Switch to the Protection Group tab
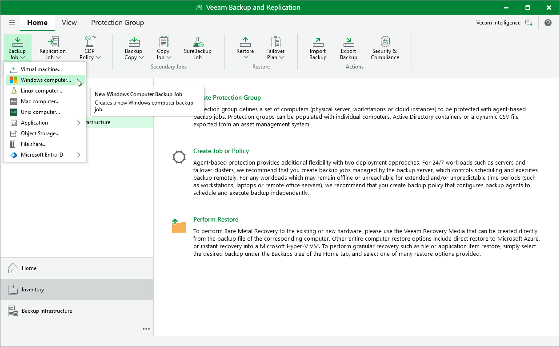The height and width of the screenshot is (347, 560). pos(117,23)
